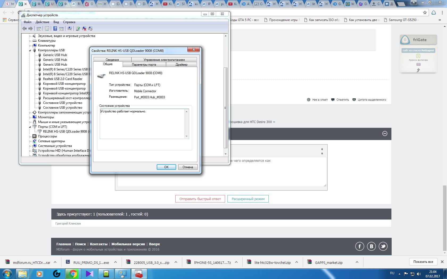Click the properties toolbar icon

click(x=47, y=29)
